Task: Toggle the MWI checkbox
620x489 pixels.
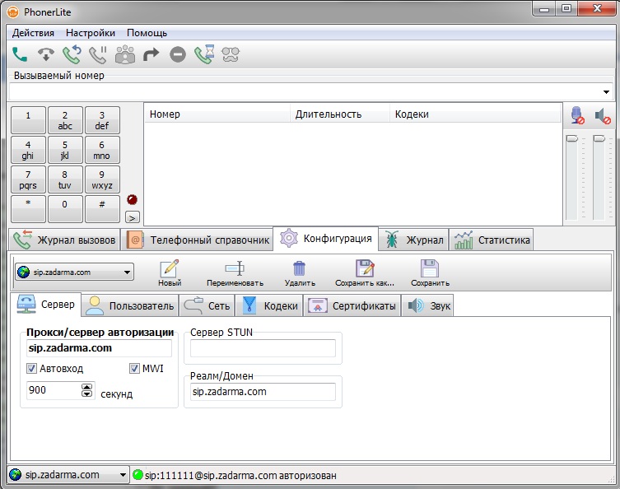Action: [x=134, y=369]
